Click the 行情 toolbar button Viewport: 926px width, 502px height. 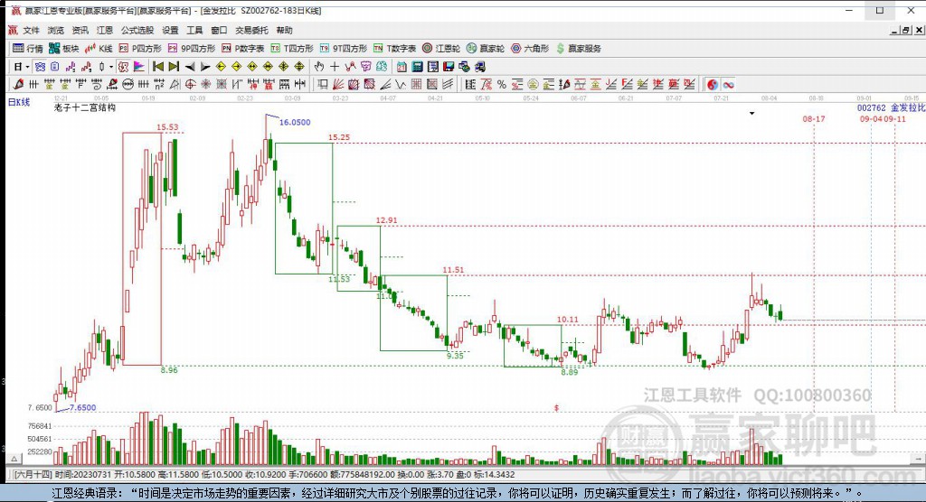pos(28,49)
